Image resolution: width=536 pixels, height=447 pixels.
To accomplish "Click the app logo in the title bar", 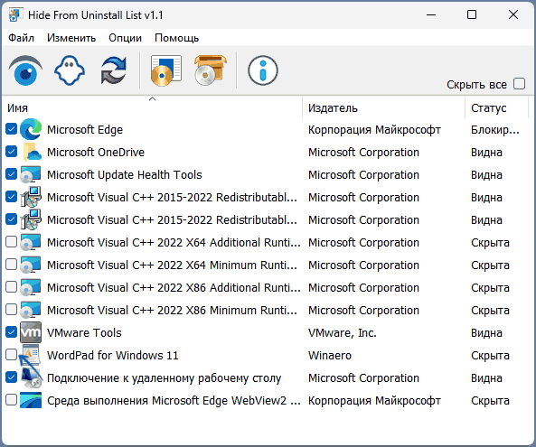I will (14, 14).
